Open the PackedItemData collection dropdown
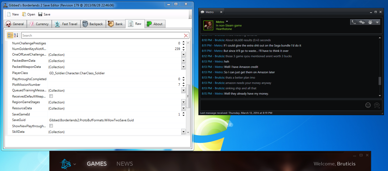The width and height of the screenshot is (388, 171). tap(183, 61)
